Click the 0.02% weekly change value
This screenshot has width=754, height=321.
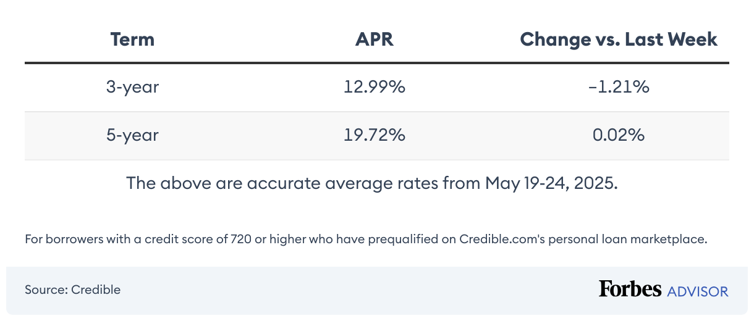618,135
